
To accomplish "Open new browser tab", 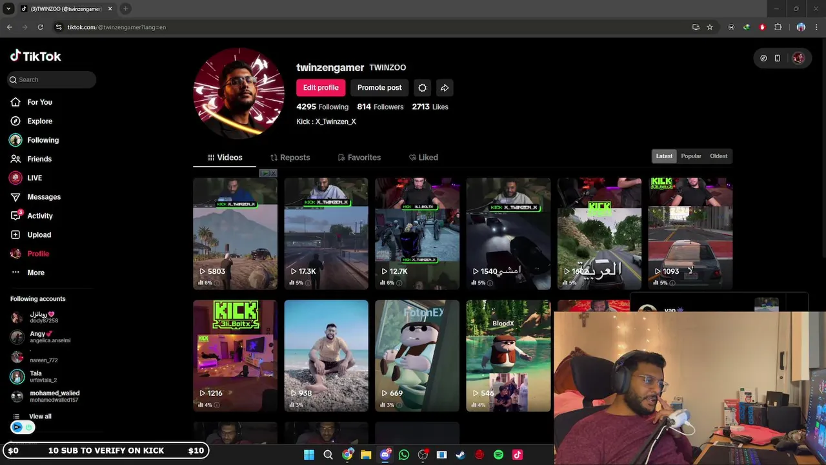I will coord(126,8).
